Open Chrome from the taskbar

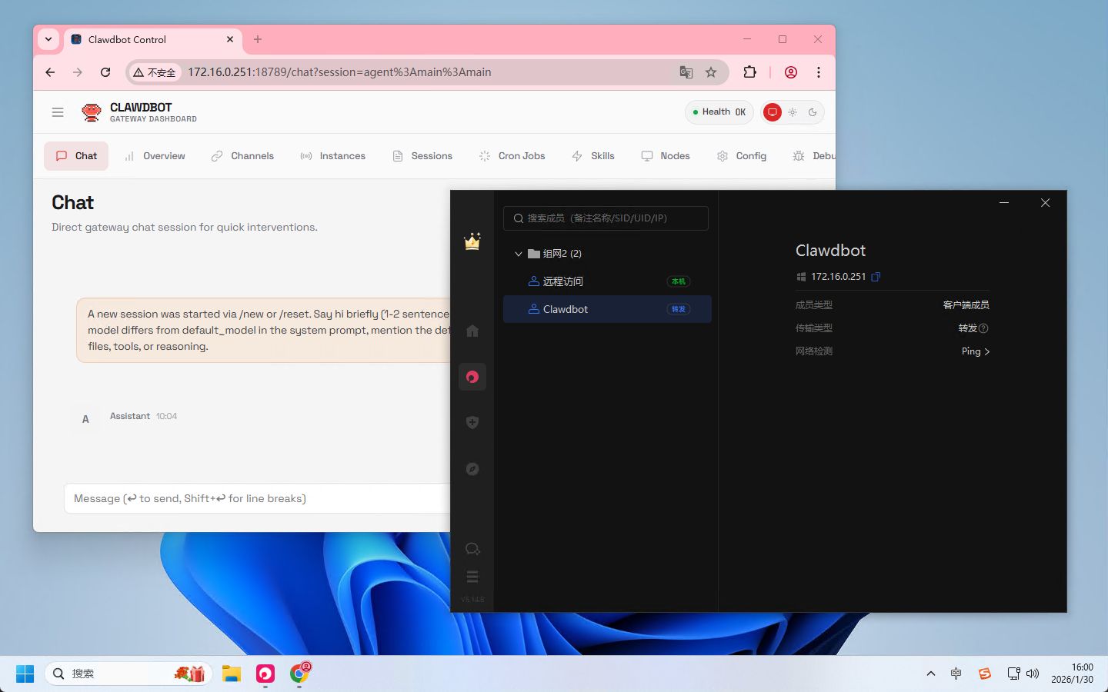point(299,674)
